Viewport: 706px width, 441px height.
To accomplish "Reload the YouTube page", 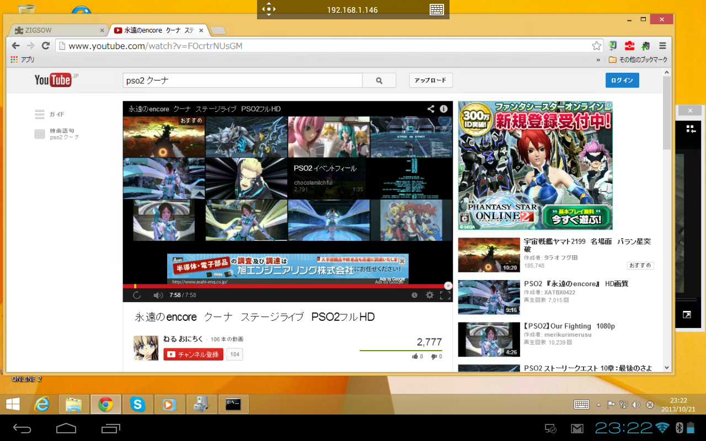I will pos(46,46).
